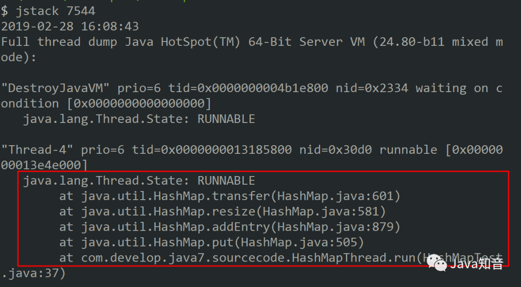
Task: Click the 'Full thread dump Java HotSpot(TM)' line
Action: (x=252, y=42)
